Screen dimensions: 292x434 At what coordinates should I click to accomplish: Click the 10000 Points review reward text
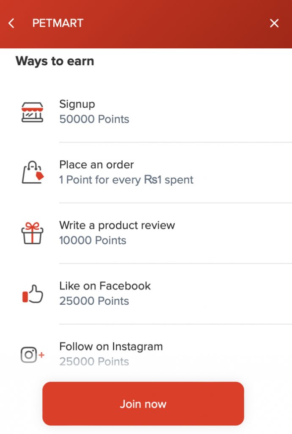(x=93, y=240)
